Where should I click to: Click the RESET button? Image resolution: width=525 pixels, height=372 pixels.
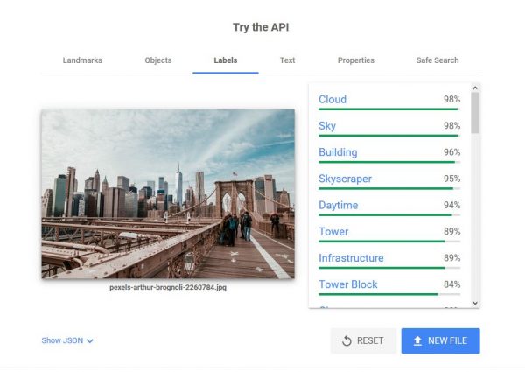[363, 340]
